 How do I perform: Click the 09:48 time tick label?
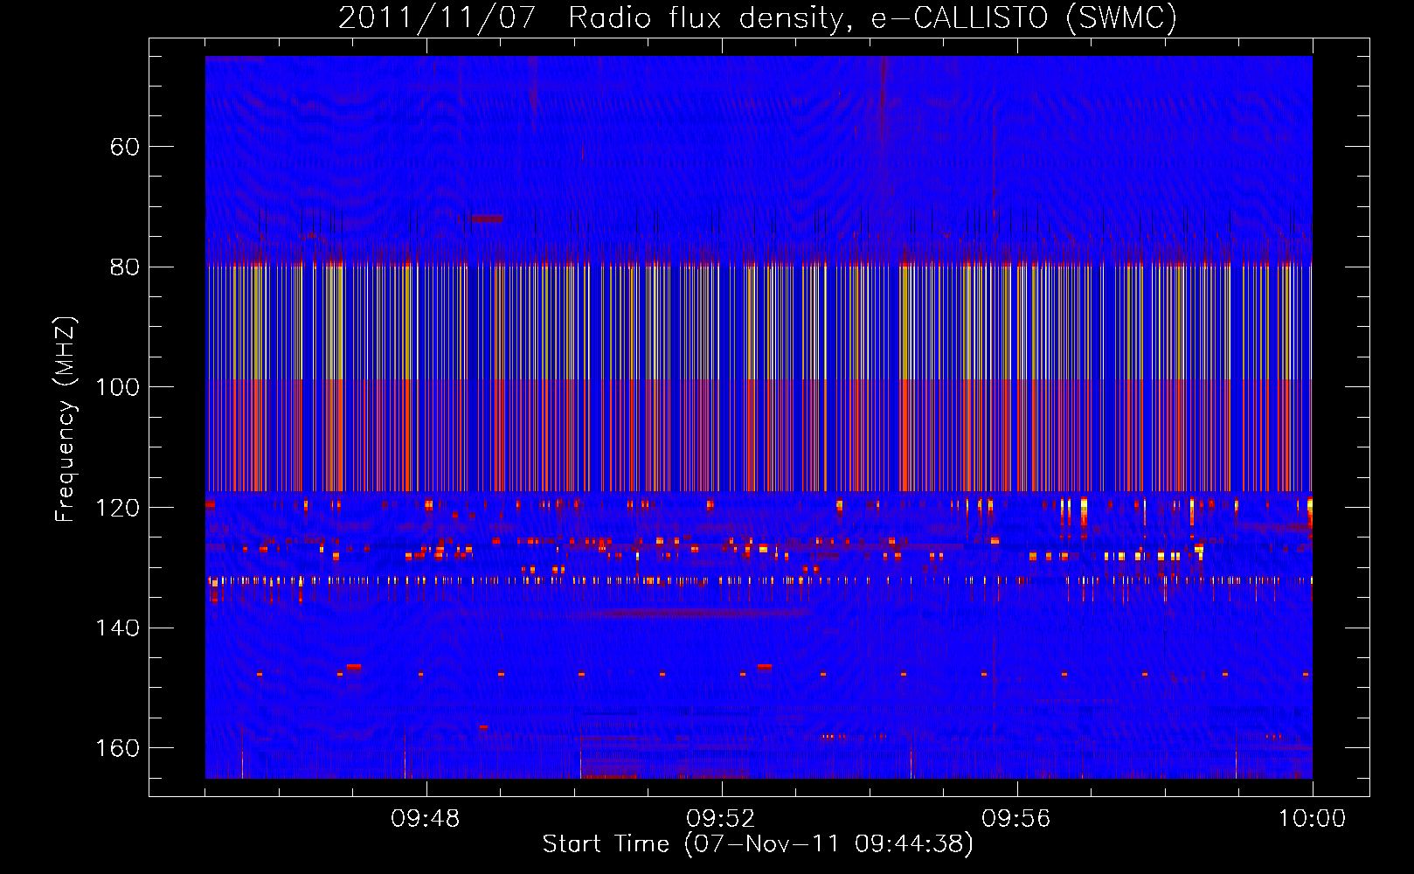point(426,819)
